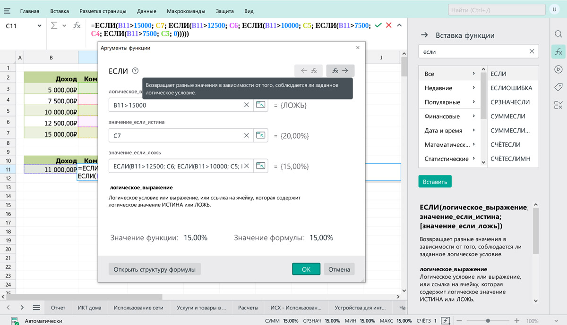Open the search panel from the right sidebar
The image size is (567, 325).
click(x=558, y=34)
